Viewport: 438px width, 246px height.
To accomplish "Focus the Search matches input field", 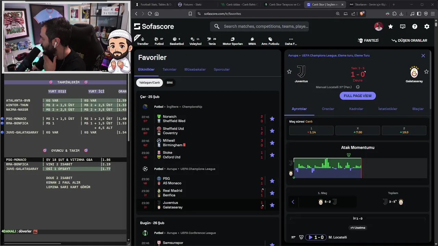I will (x=259, y=26).
